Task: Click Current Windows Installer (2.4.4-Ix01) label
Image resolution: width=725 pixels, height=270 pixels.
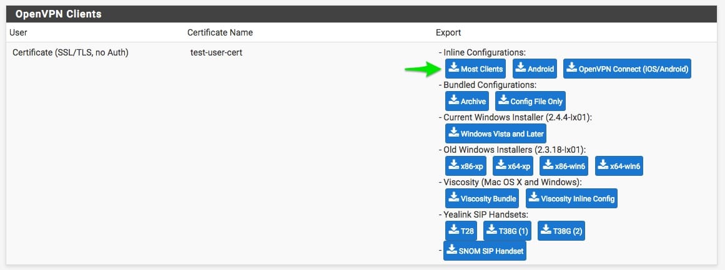Action: [518, 117]
